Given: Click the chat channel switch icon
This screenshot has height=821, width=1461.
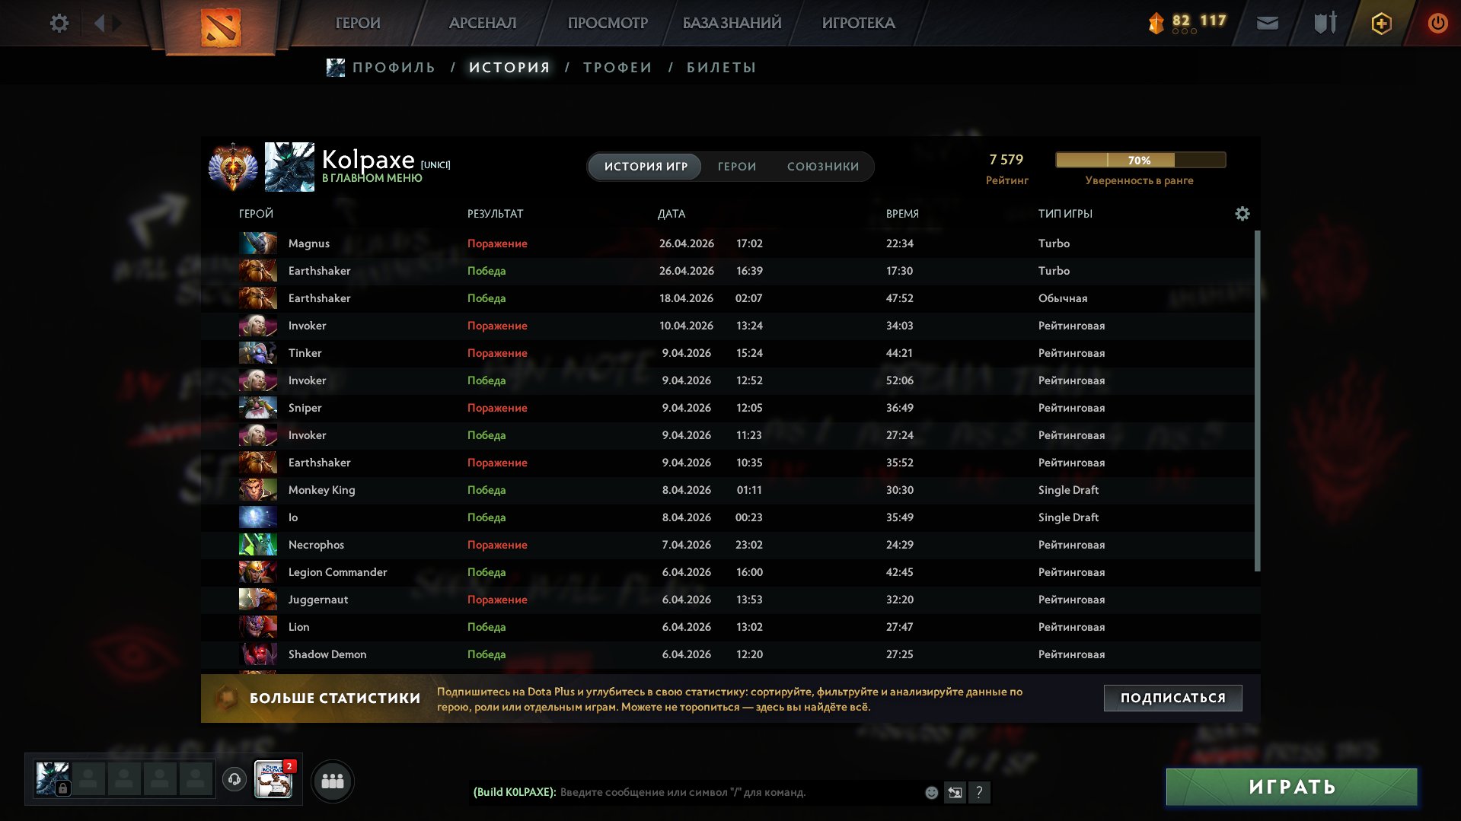Looking at the screenshot, I should pyautogui.click(x=955, y=793).
